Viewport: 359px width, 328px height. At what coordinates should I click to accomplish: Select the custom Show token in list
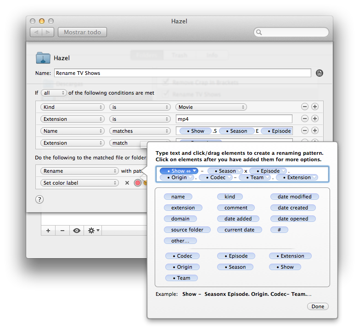[285, 267]
